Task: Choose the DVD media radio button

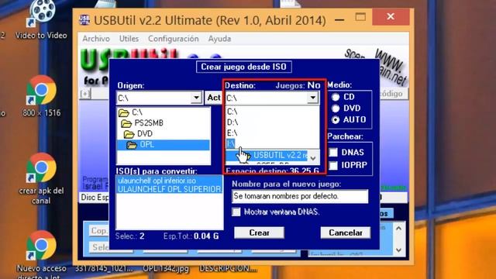Action: (x=336, y=108)
